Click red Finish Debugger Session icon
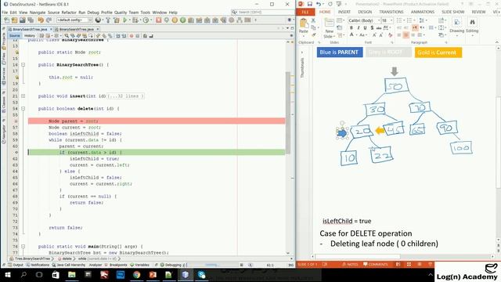The width and height of the screenshot is (501, 282). click(158, 20)
